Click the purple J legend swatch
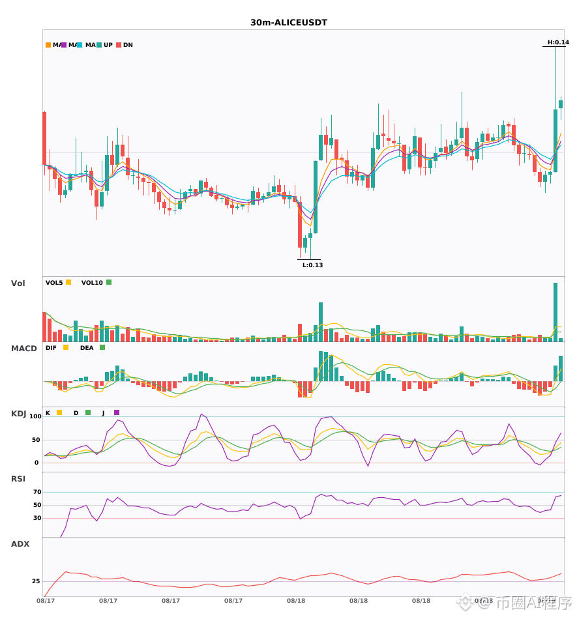The width and height of the screenshot is (577, 619). pos(117,412)
